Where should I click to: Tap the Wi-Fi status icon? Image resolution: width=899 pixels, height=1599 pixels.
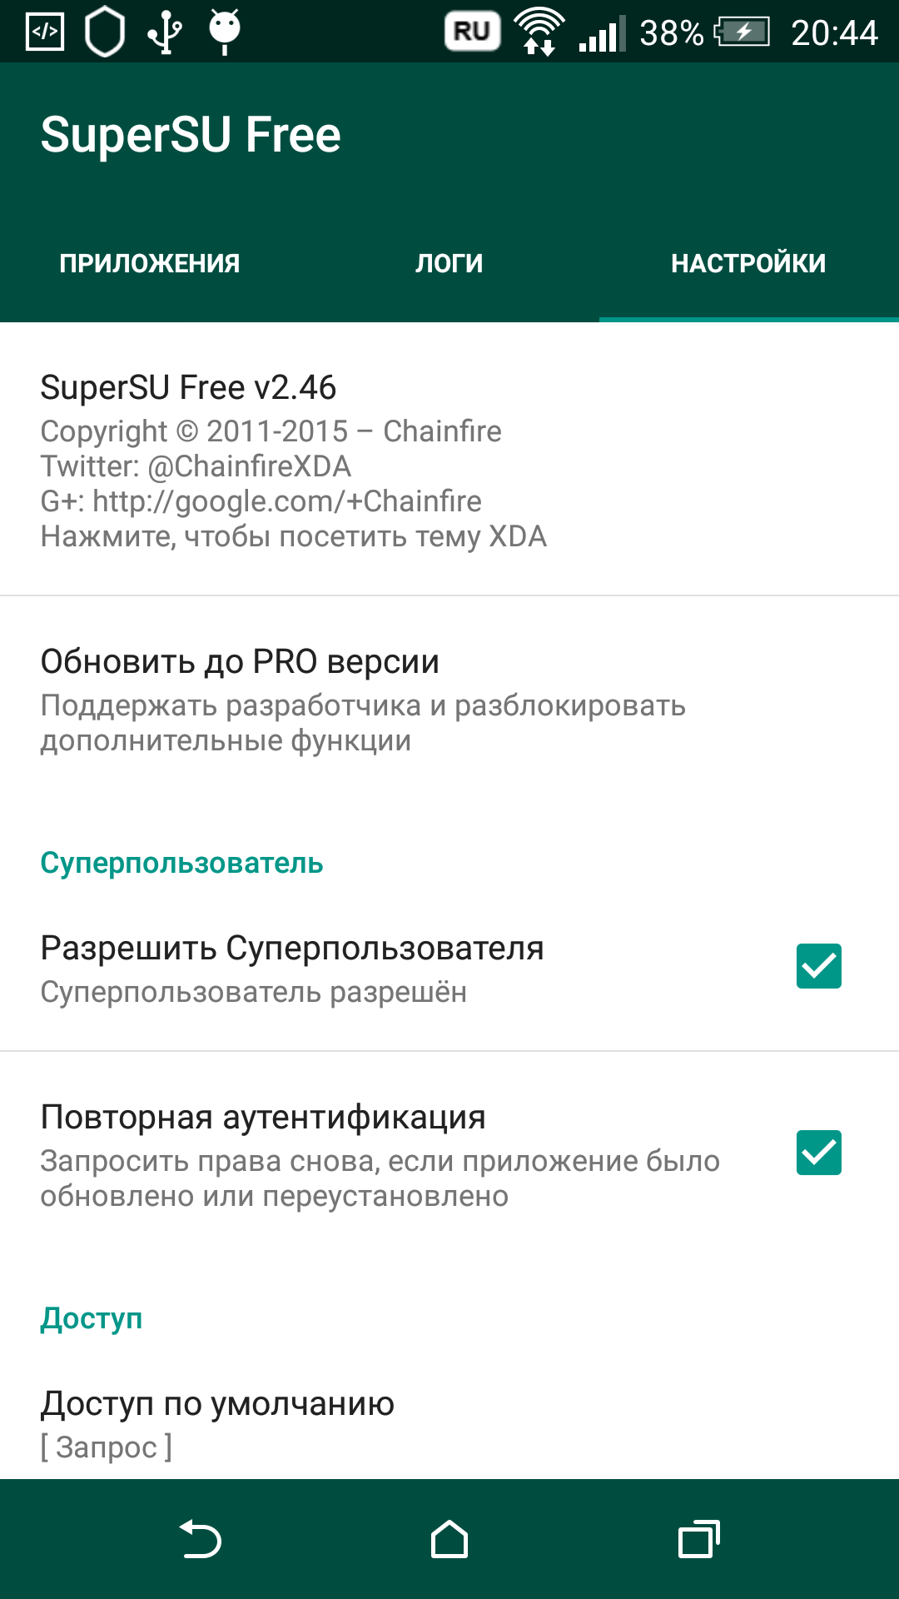tap(539, 32)
